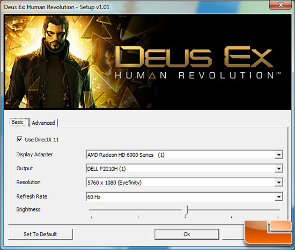Viewport: 295px width, 250px height.
Task: Click the Deus Ex banner image
Action: tap(147, 62)
